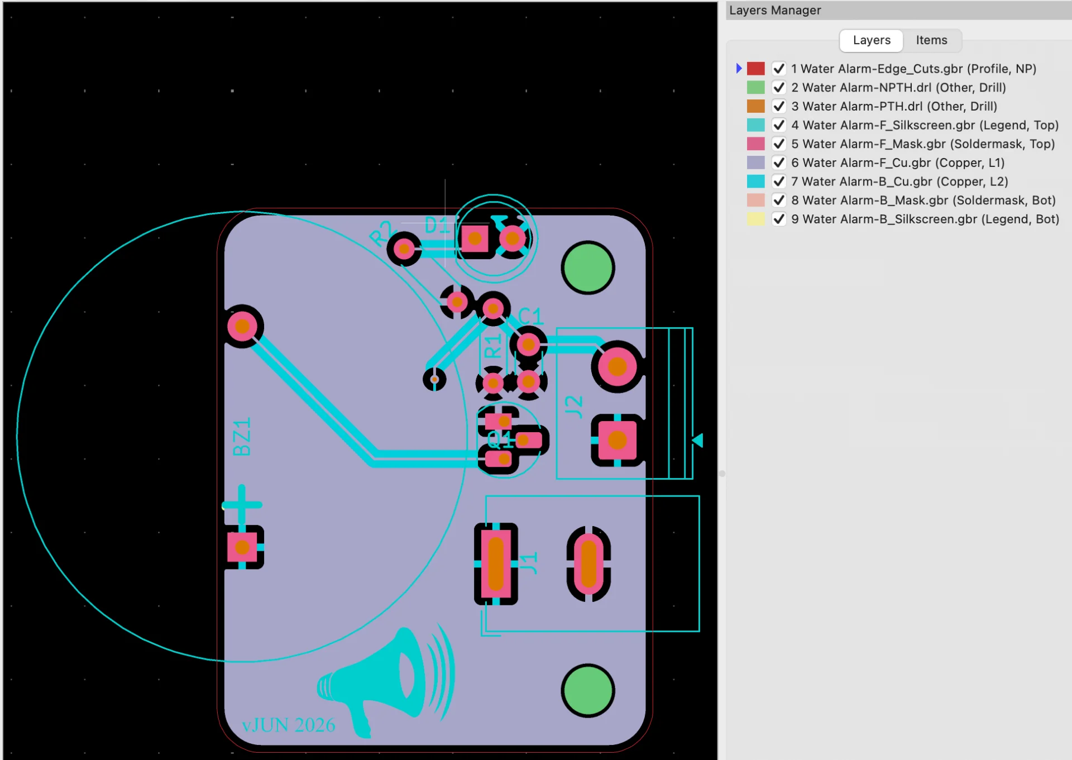This screenshot has height=760, width=1072.
Task: Click the square D1 pad
Action: click(475, 238)
